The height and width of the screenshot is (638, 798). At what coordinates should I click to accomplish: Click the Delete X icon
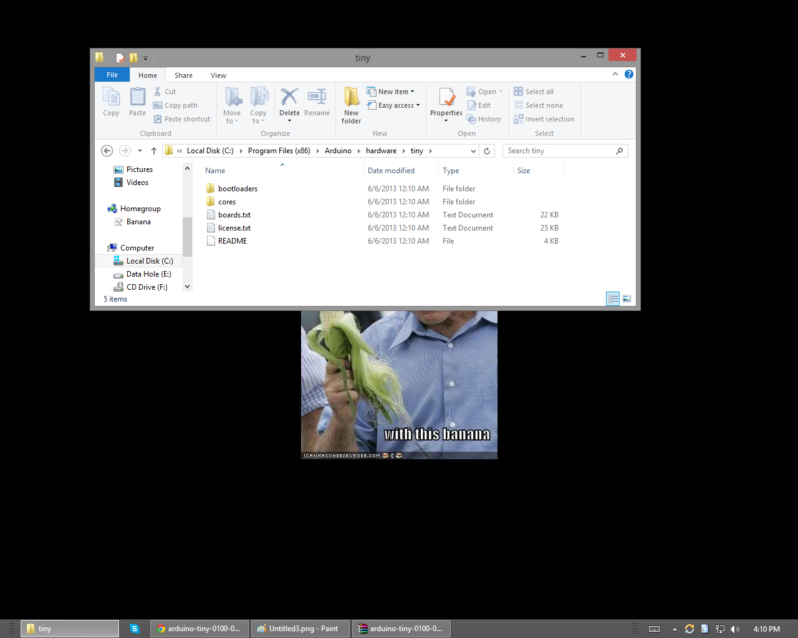[x=289, y=97]
